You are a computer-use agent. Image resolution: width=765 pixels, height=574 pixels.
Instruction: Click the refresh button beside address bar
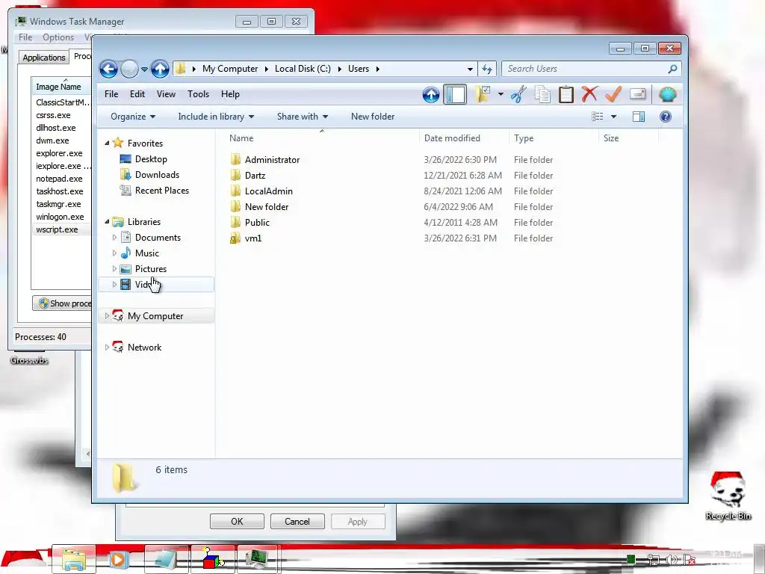click(x=487, y=69)
